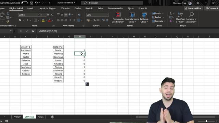Click the Formatar cells button

coord(158,21)
